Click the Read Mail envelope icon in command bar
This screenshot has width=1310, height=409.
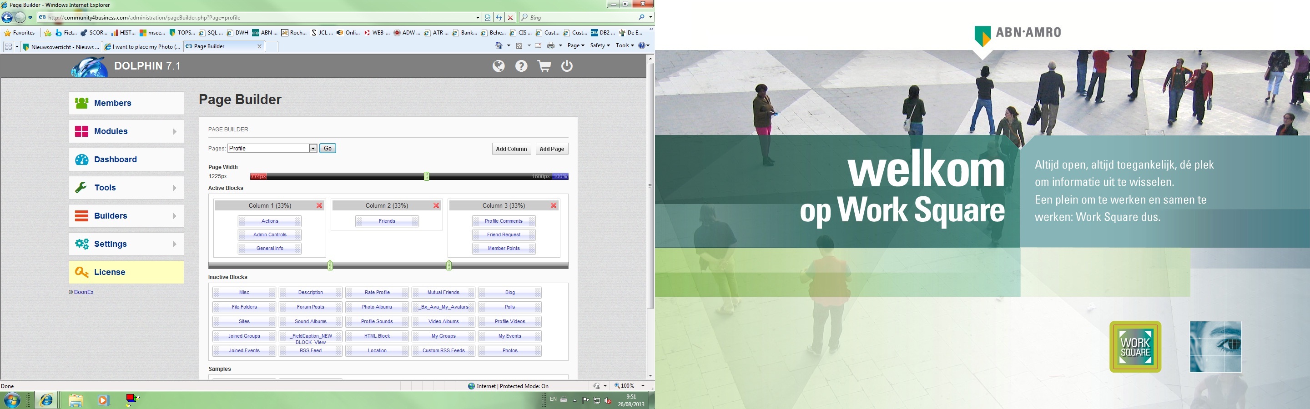pos(538,46)
